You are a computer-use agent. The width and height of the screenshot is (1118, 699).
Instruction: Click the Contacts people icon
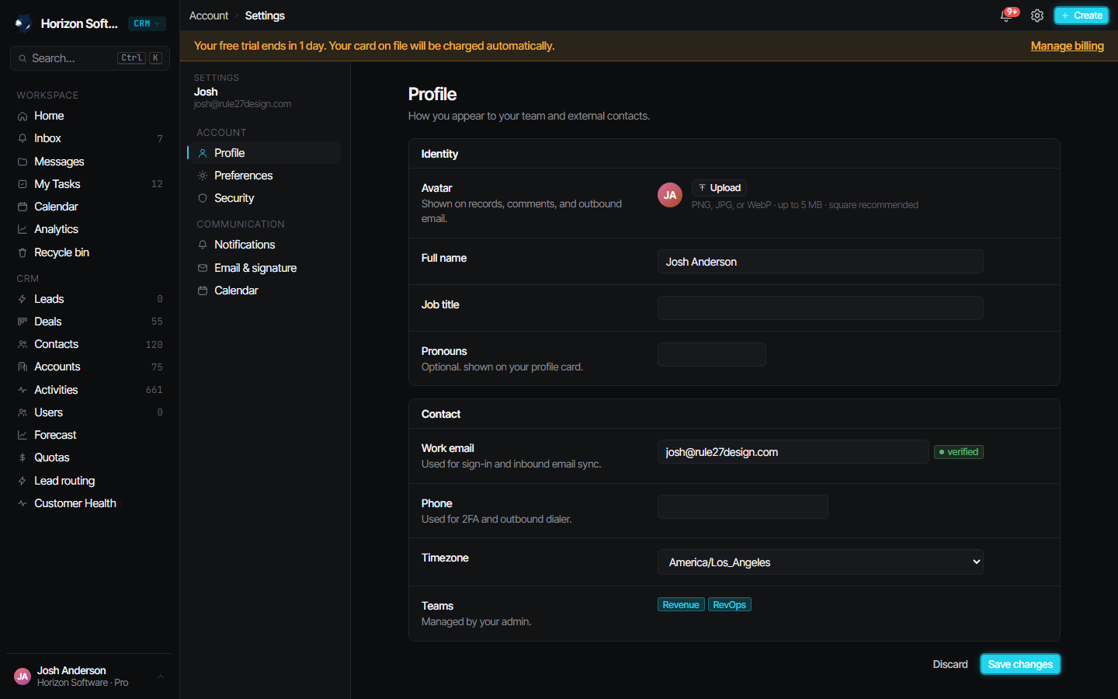point(23,344)
